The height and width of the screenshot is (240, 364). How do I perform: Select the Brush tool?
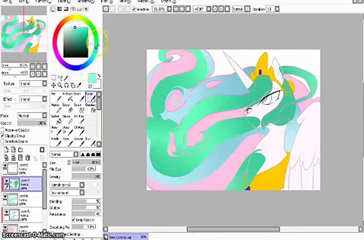[x=79, y=97]
